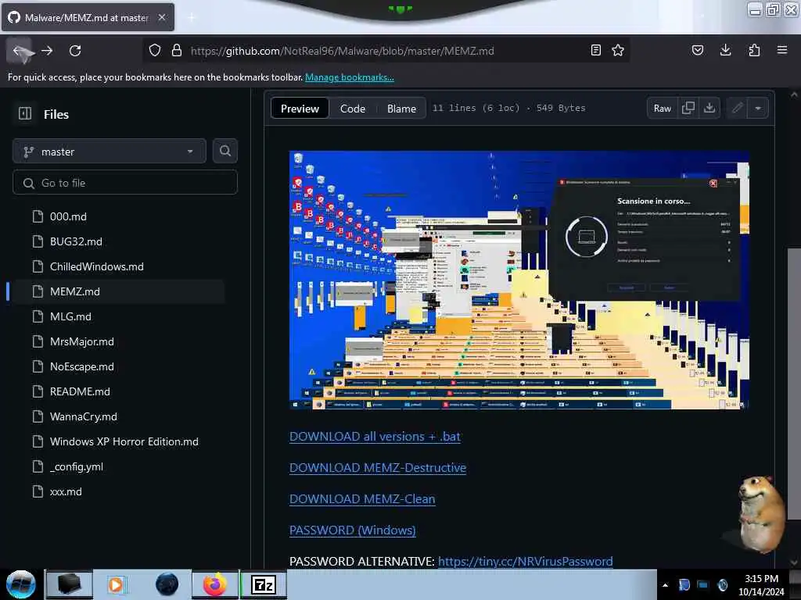Screen dimensions: 801x600
Task: Click the github.com address bar URL
Action: pos(343,51)
